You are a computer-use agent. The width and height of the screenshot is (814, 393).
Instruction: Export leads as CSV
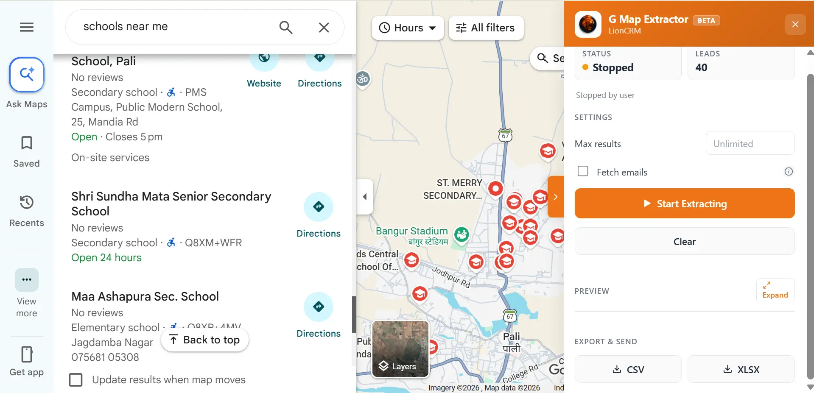tap(628, 369)
